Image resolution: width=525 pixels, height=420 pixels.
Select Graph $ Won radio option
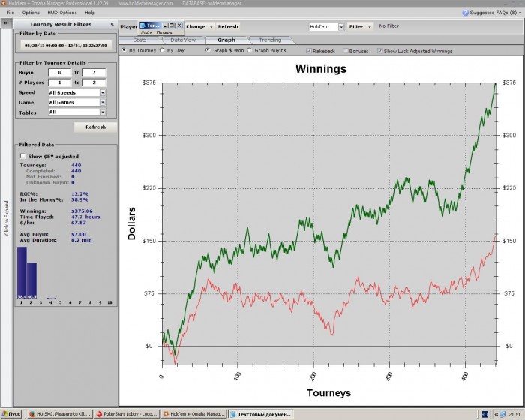[x=208, y=50]
